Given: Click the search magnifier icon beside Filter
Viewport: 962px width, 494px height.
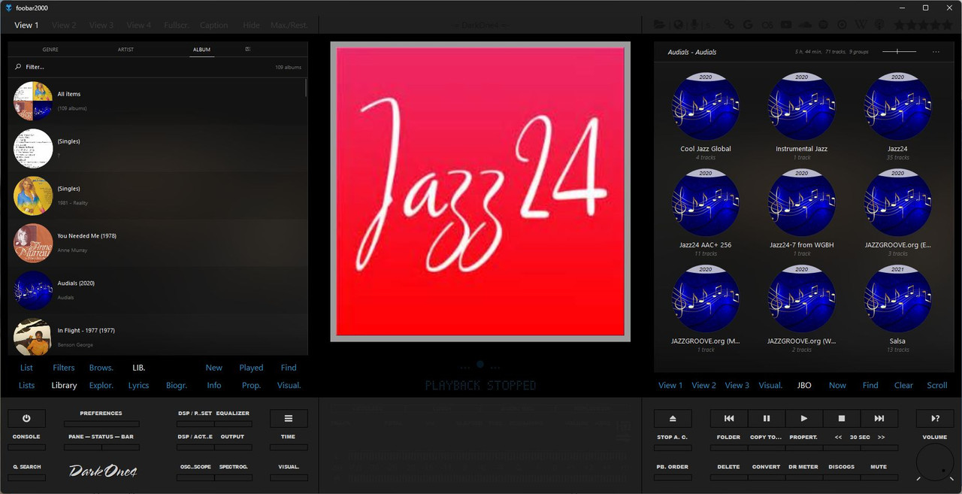Looking at the screenshot, I should 18,67.
